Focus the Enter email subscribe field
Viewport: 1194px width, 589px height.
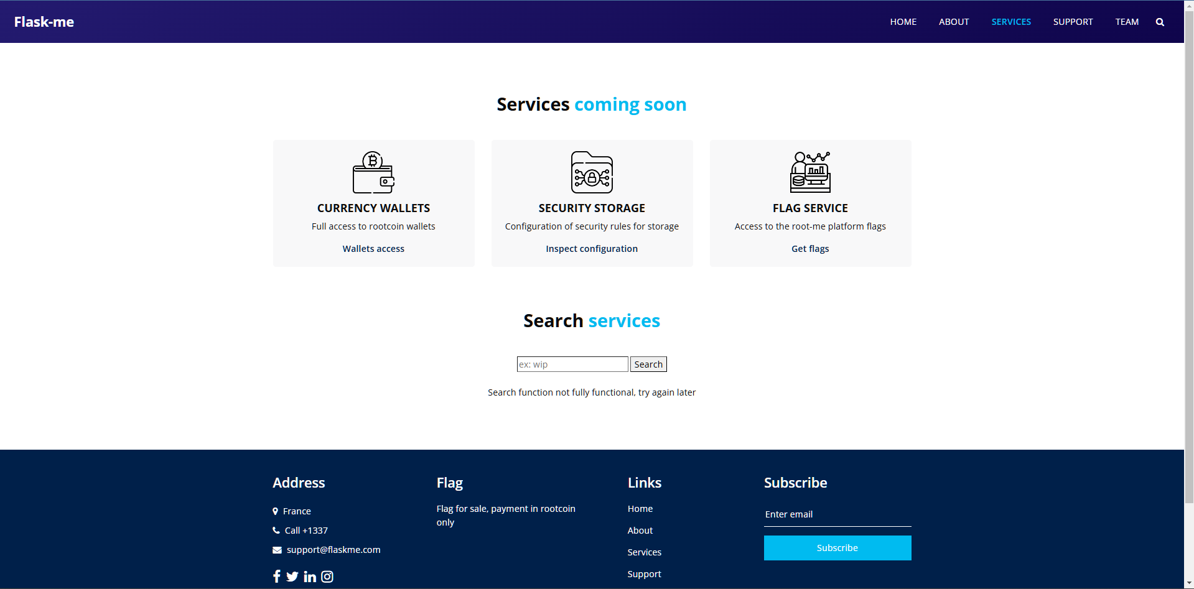837,514
